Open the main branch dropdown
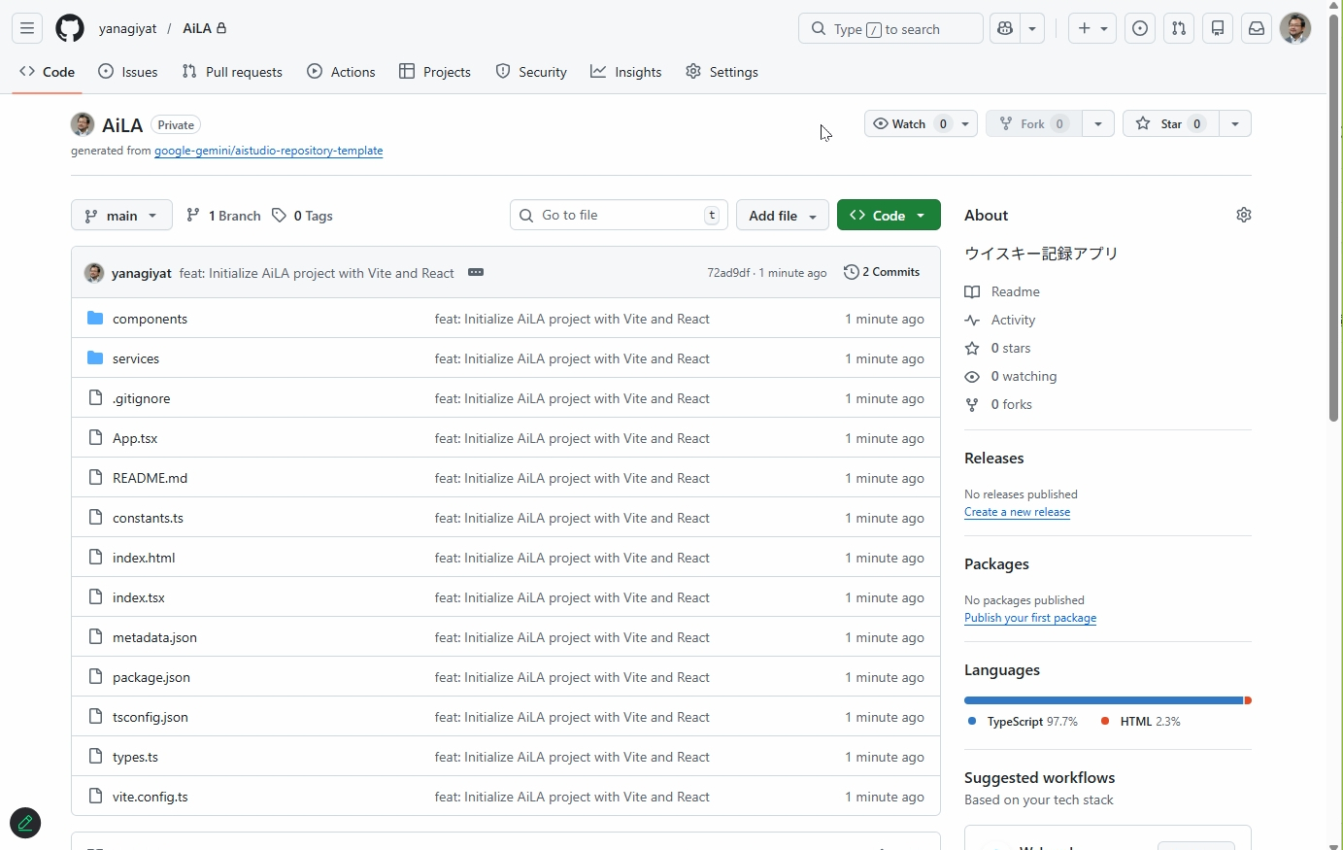This screenshot has height=850, width=1343. (x=120, y=215)
